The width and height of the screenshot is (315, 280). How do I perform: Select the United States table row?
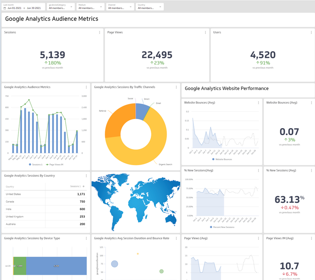click(45, 194)
